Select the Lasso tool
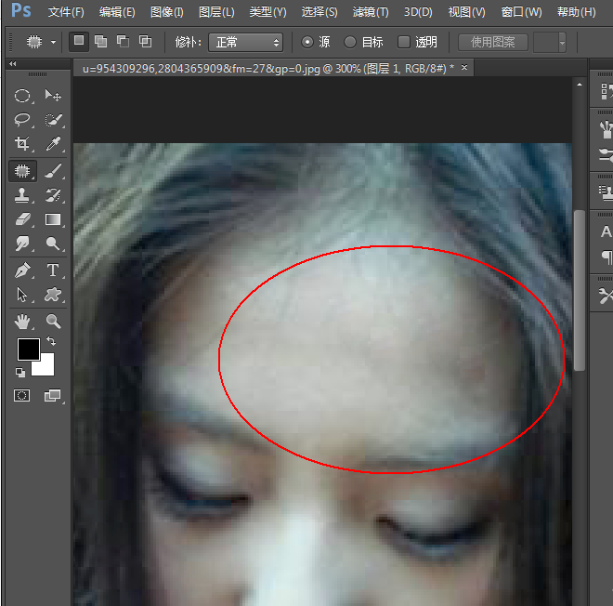Image resolution: width=613 pixels, height=606 pixels. [22, 120]
